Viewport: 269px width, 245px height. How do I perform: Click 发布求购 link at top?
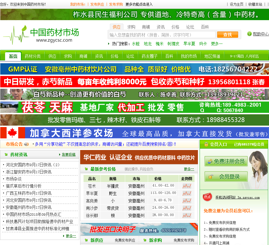(x=116, y=4)
